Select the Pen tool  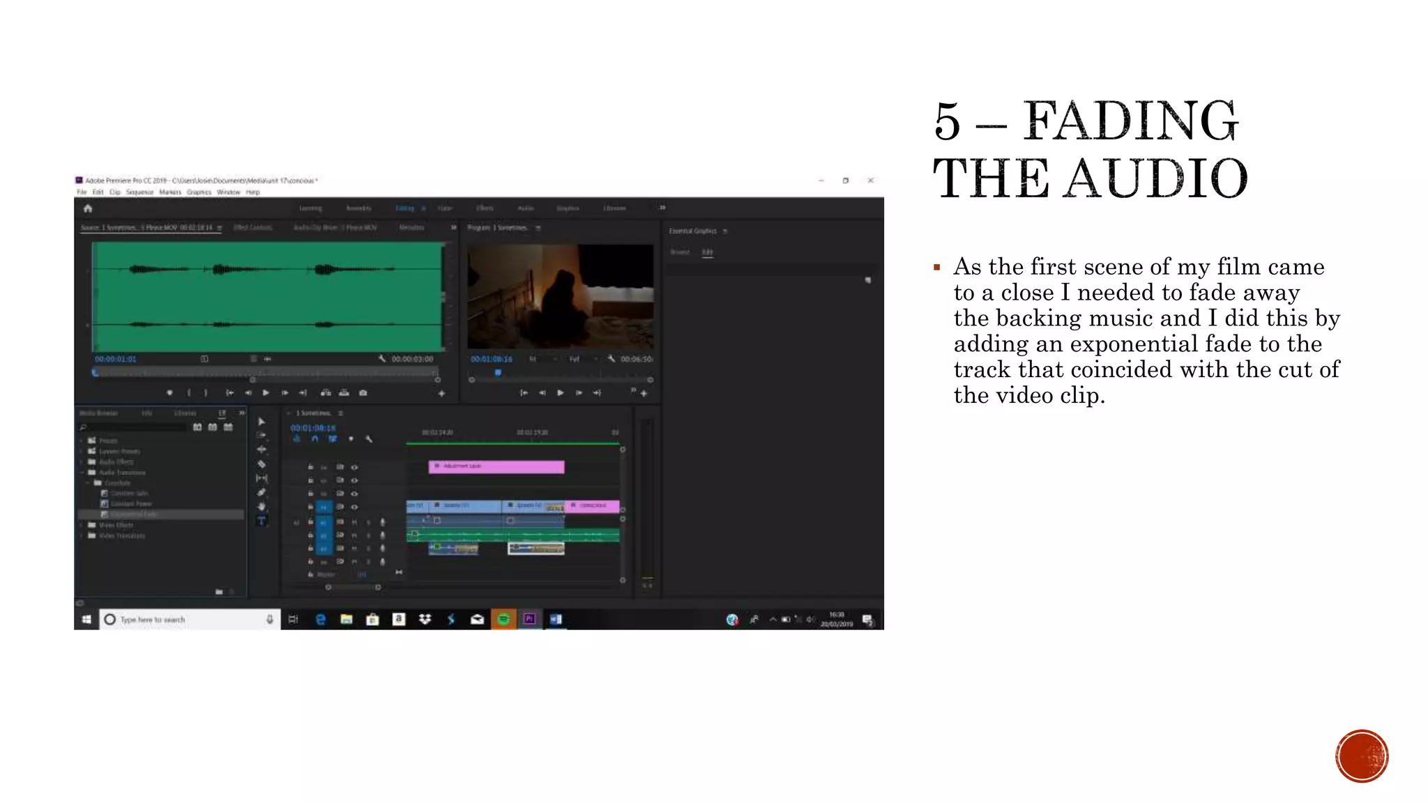(x=261, y=493)
